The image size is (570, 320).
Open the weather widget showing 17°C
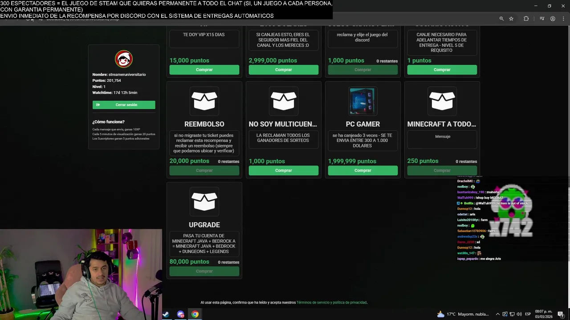pos(463,314)
